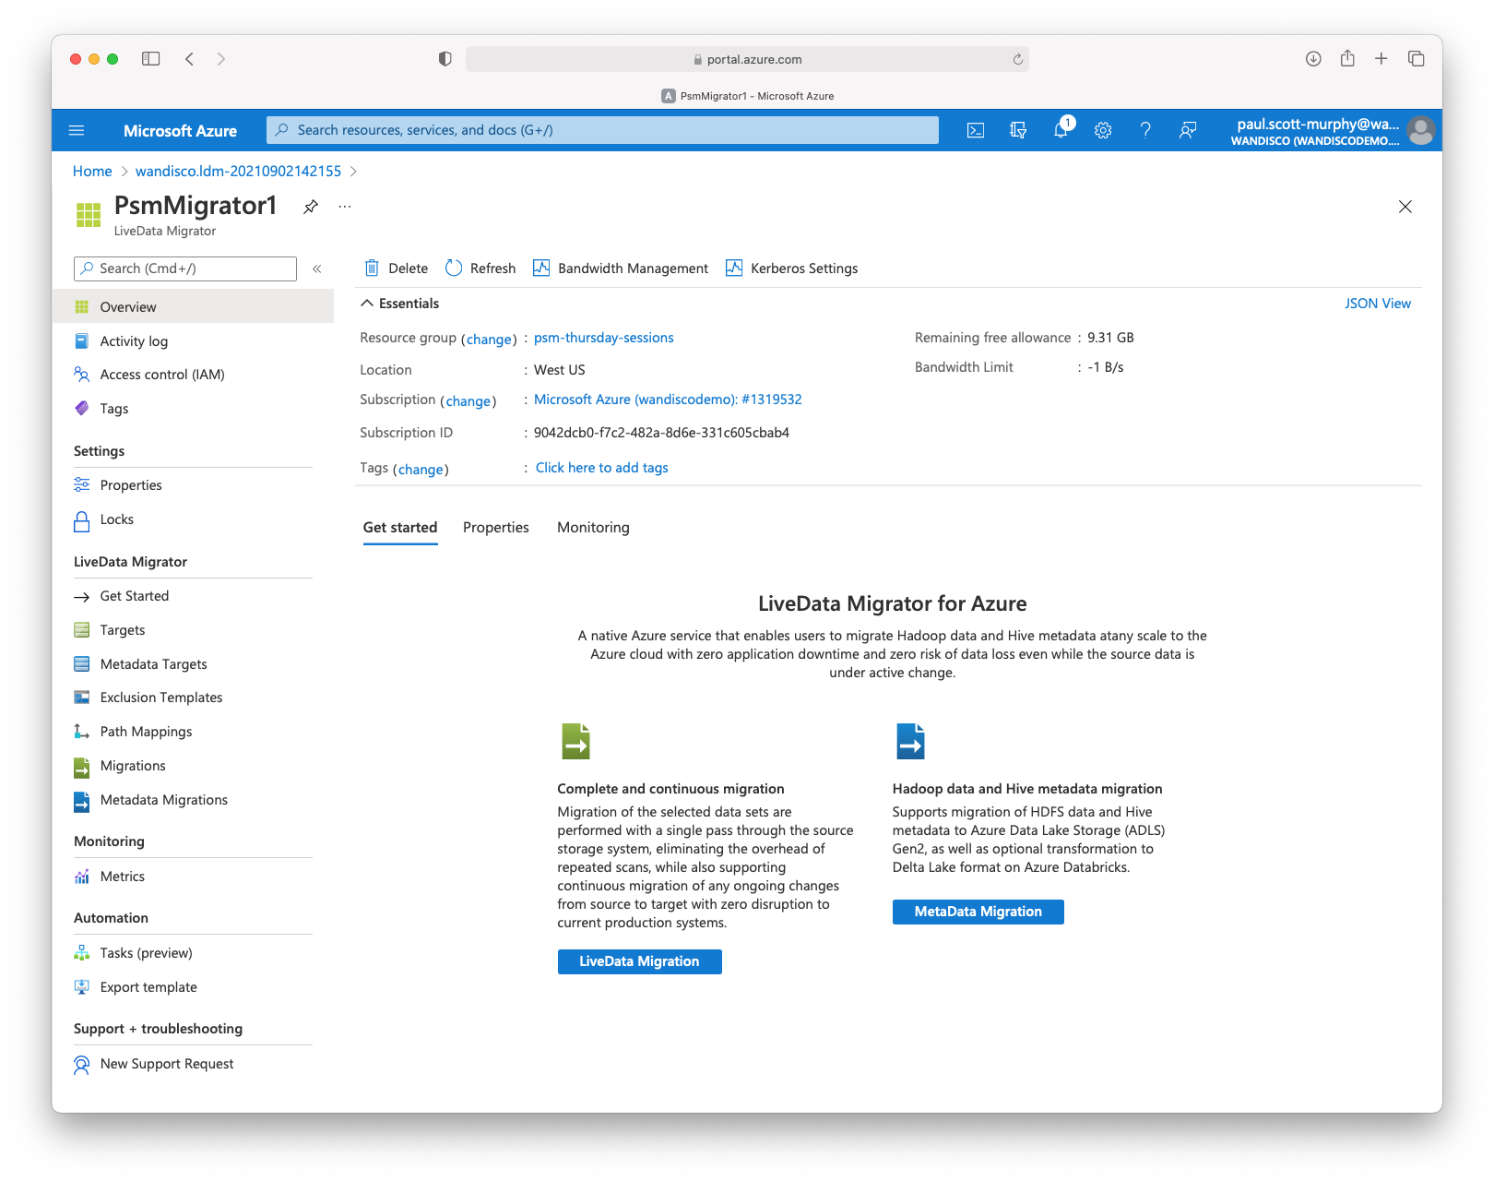Pin PsmMigrator1 to dashboard
Viewport: 1494px width, 1181px height.
click(x=311, y=207)
